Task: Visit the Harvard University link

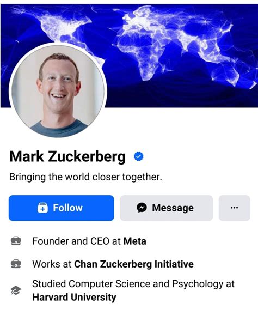Action: [74, 297]
